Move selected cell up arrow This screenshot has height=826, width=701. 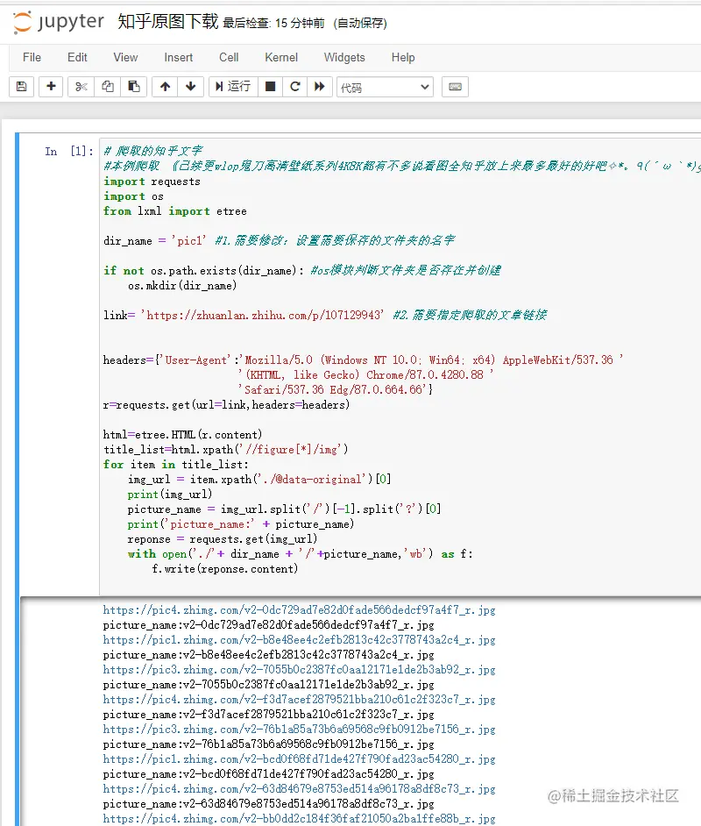click(166, 87)
